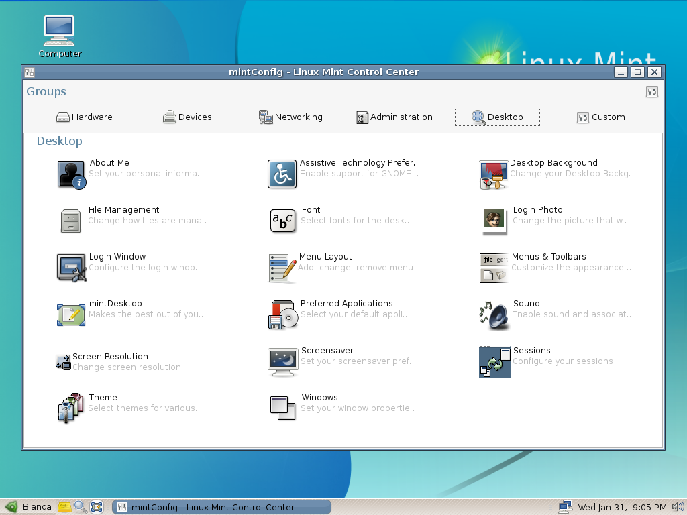Open the Windows properties icon
Image resolution: width=687 pixels, height=515 pixels.
tap(282, 408)
